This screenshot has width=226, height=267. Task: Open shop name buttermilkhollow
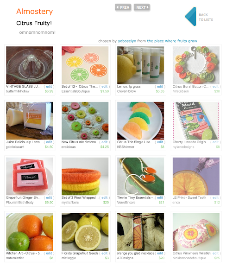[18, 91]
